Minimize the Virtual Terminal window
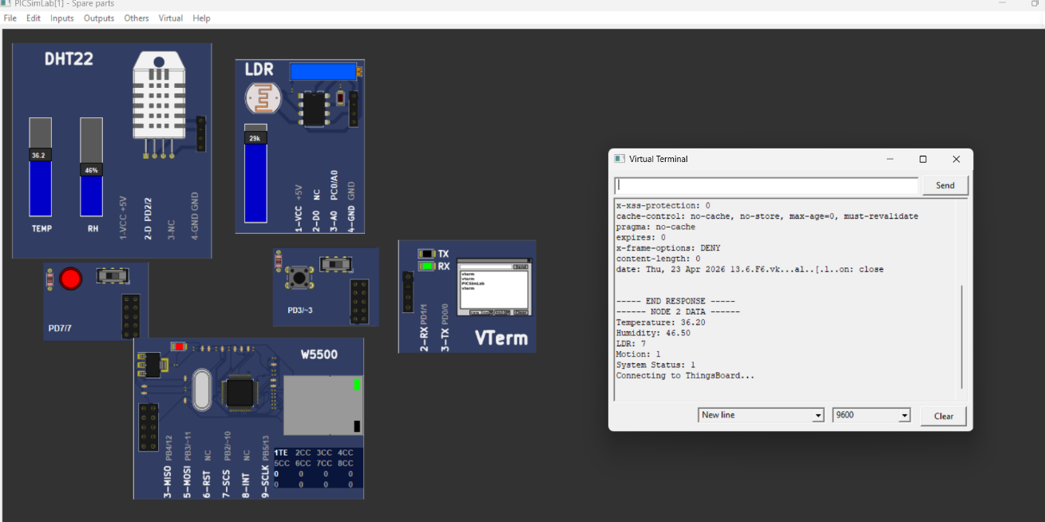 891,159
